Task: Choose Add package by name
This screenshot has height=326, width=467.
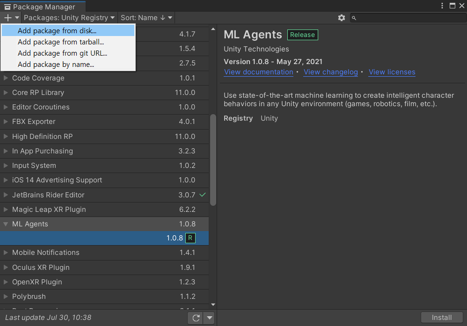Action: tap(68, 64)
